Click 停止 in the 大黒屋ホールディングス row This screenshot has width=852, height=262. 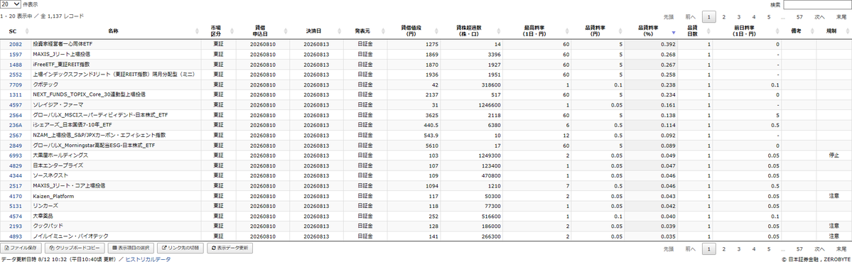(x=834, y=155)
